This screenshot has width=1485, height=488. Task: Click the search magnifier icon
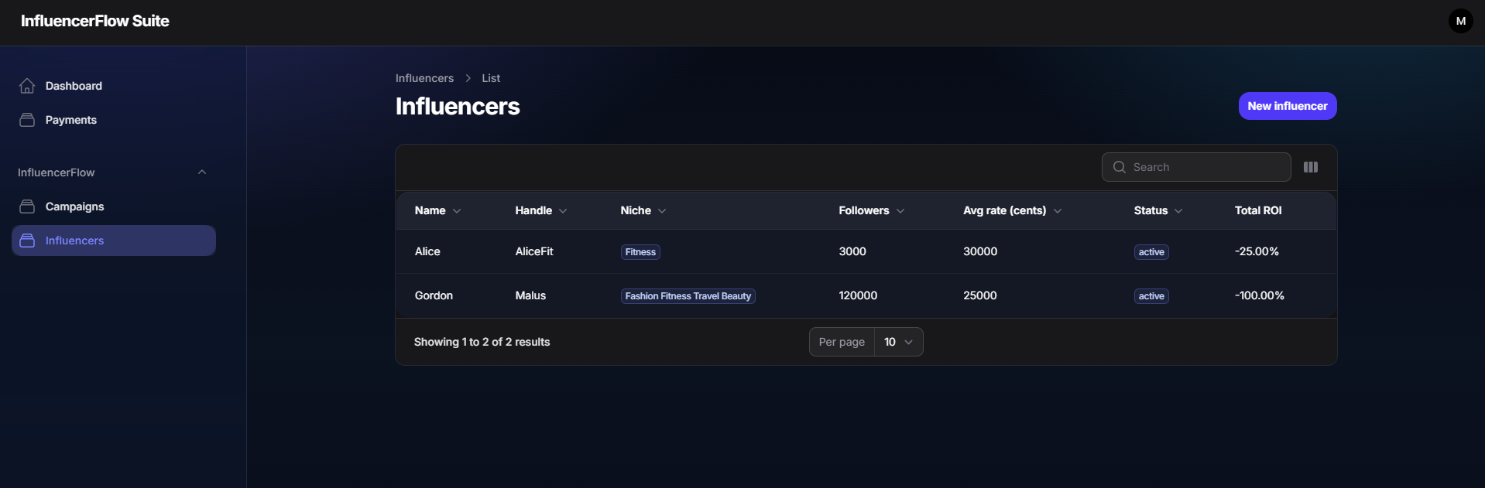(x=1118, y=167)
